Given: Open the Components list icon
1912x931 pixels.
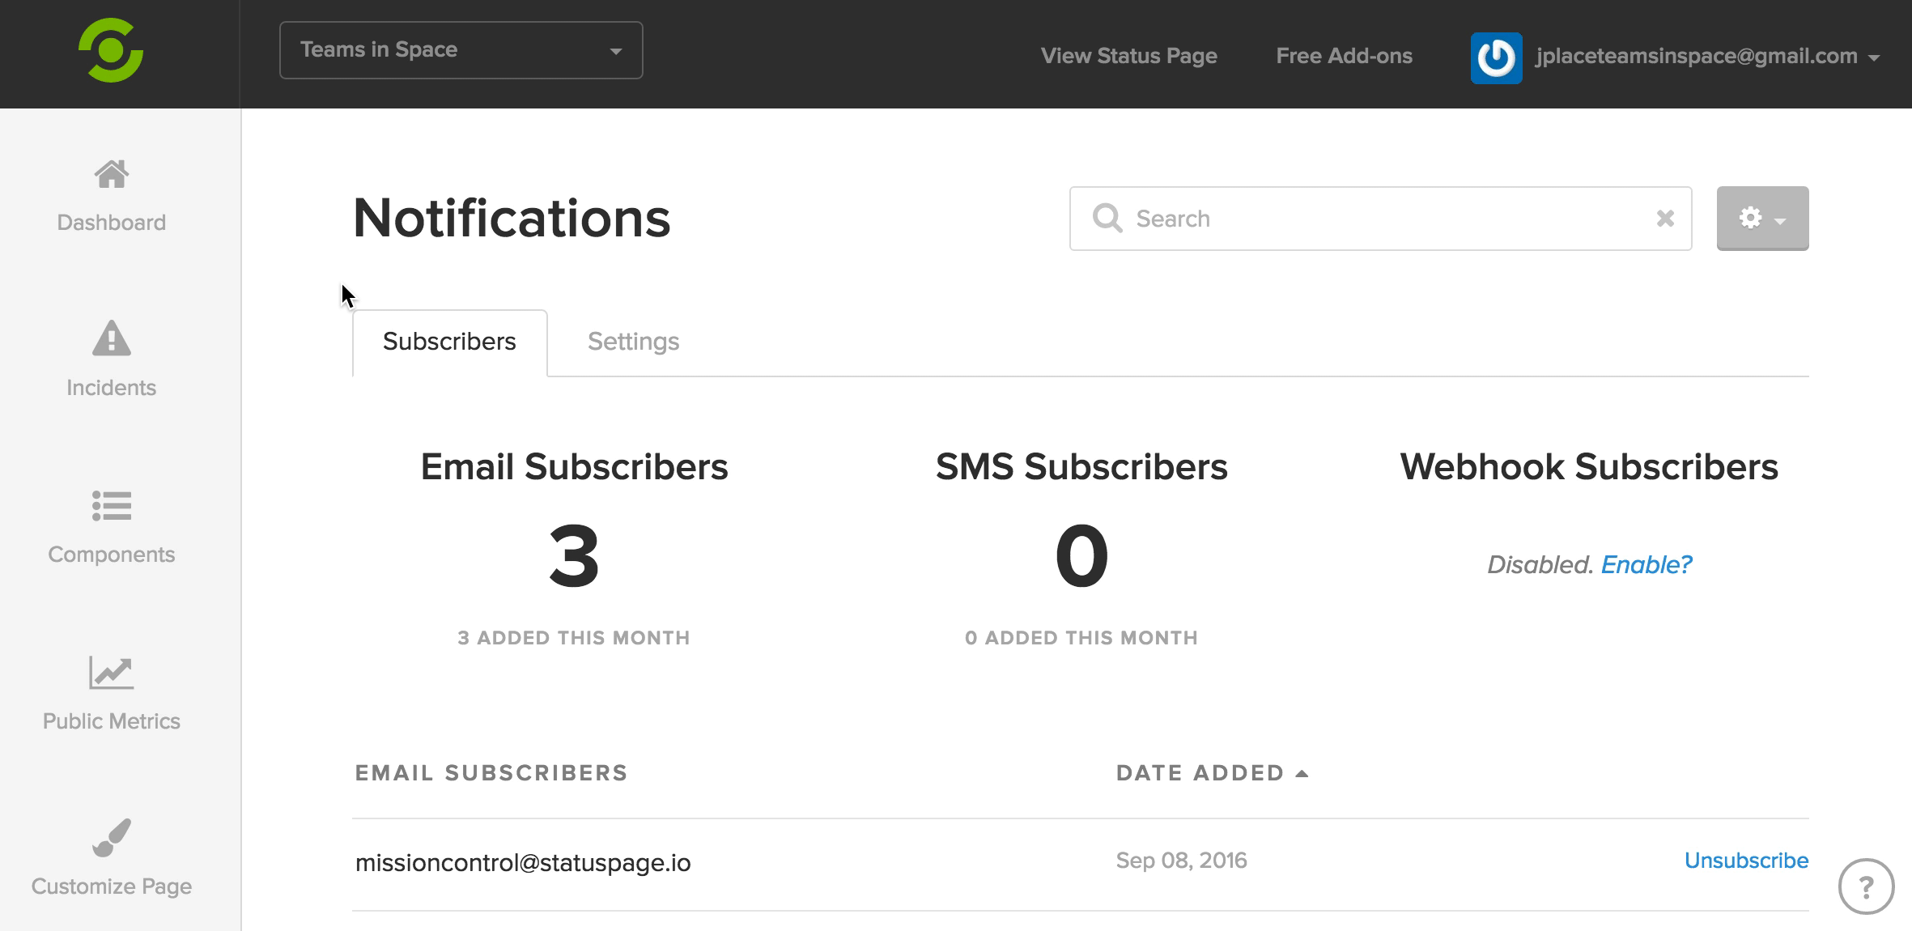Looking at the screenshot, I should click(112, 506).
